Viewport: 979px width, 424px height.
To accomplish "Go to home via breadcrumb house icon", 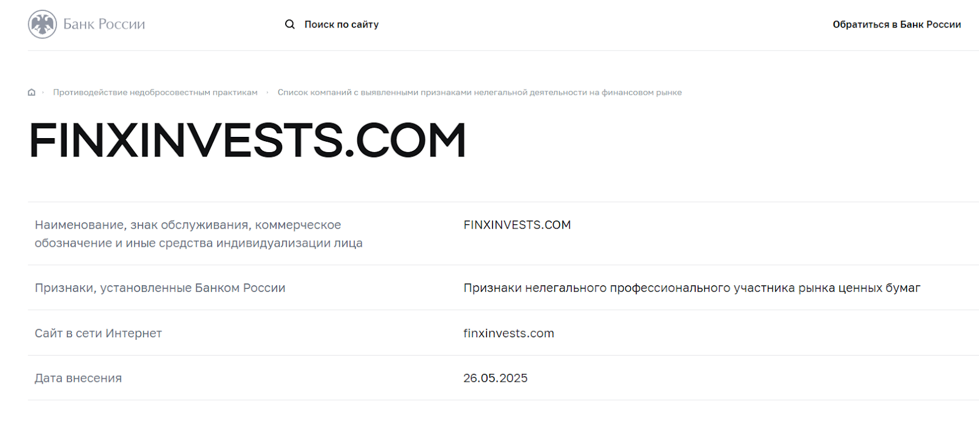I will [x=32, y=92].
